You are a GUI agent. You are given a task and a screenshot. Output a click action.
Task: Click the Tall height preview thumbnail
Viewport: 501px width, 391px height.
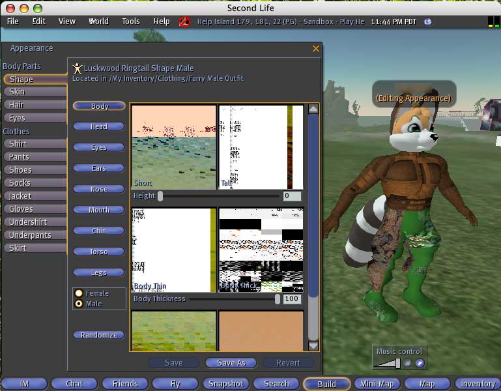261,147
